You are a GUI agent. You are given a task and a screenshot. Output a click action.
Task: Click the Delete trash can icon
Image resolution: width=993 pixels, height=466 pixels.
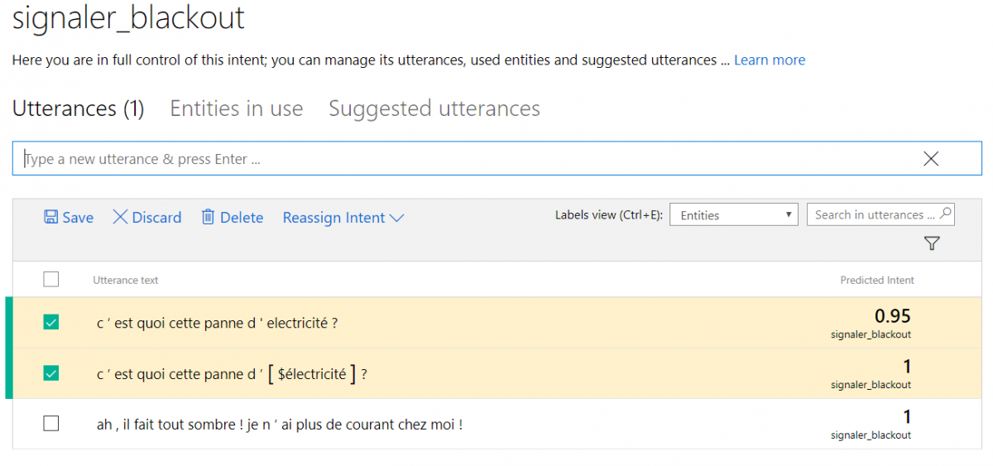208,217
